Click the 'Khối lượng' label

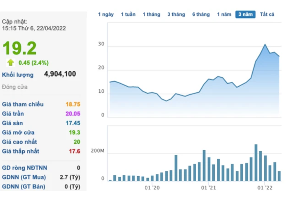click(18, 75)
